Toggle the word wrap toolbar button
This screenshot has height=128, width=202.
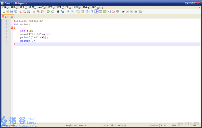[88, 11]
